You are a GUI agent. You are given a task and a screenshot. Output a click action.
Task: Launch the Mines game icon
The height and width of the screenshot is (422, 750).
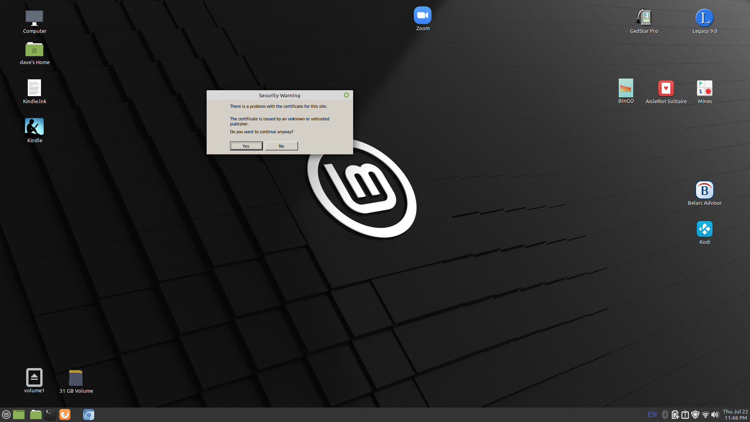tap(705, 92)
